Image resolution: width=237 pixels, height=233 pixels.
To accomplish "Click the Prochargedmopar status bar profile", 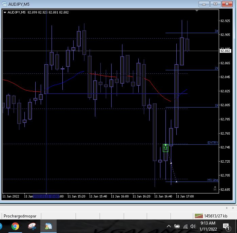I will click(x=20, y=216).
